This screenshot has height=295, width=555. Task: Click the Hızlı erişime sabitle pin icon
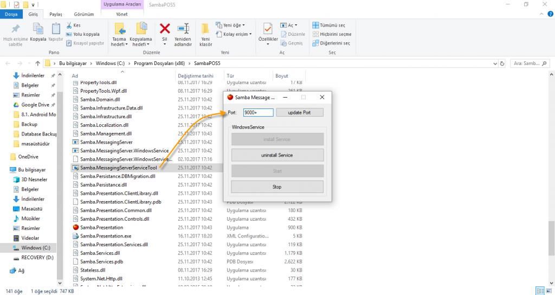click(x=15, y=29)
